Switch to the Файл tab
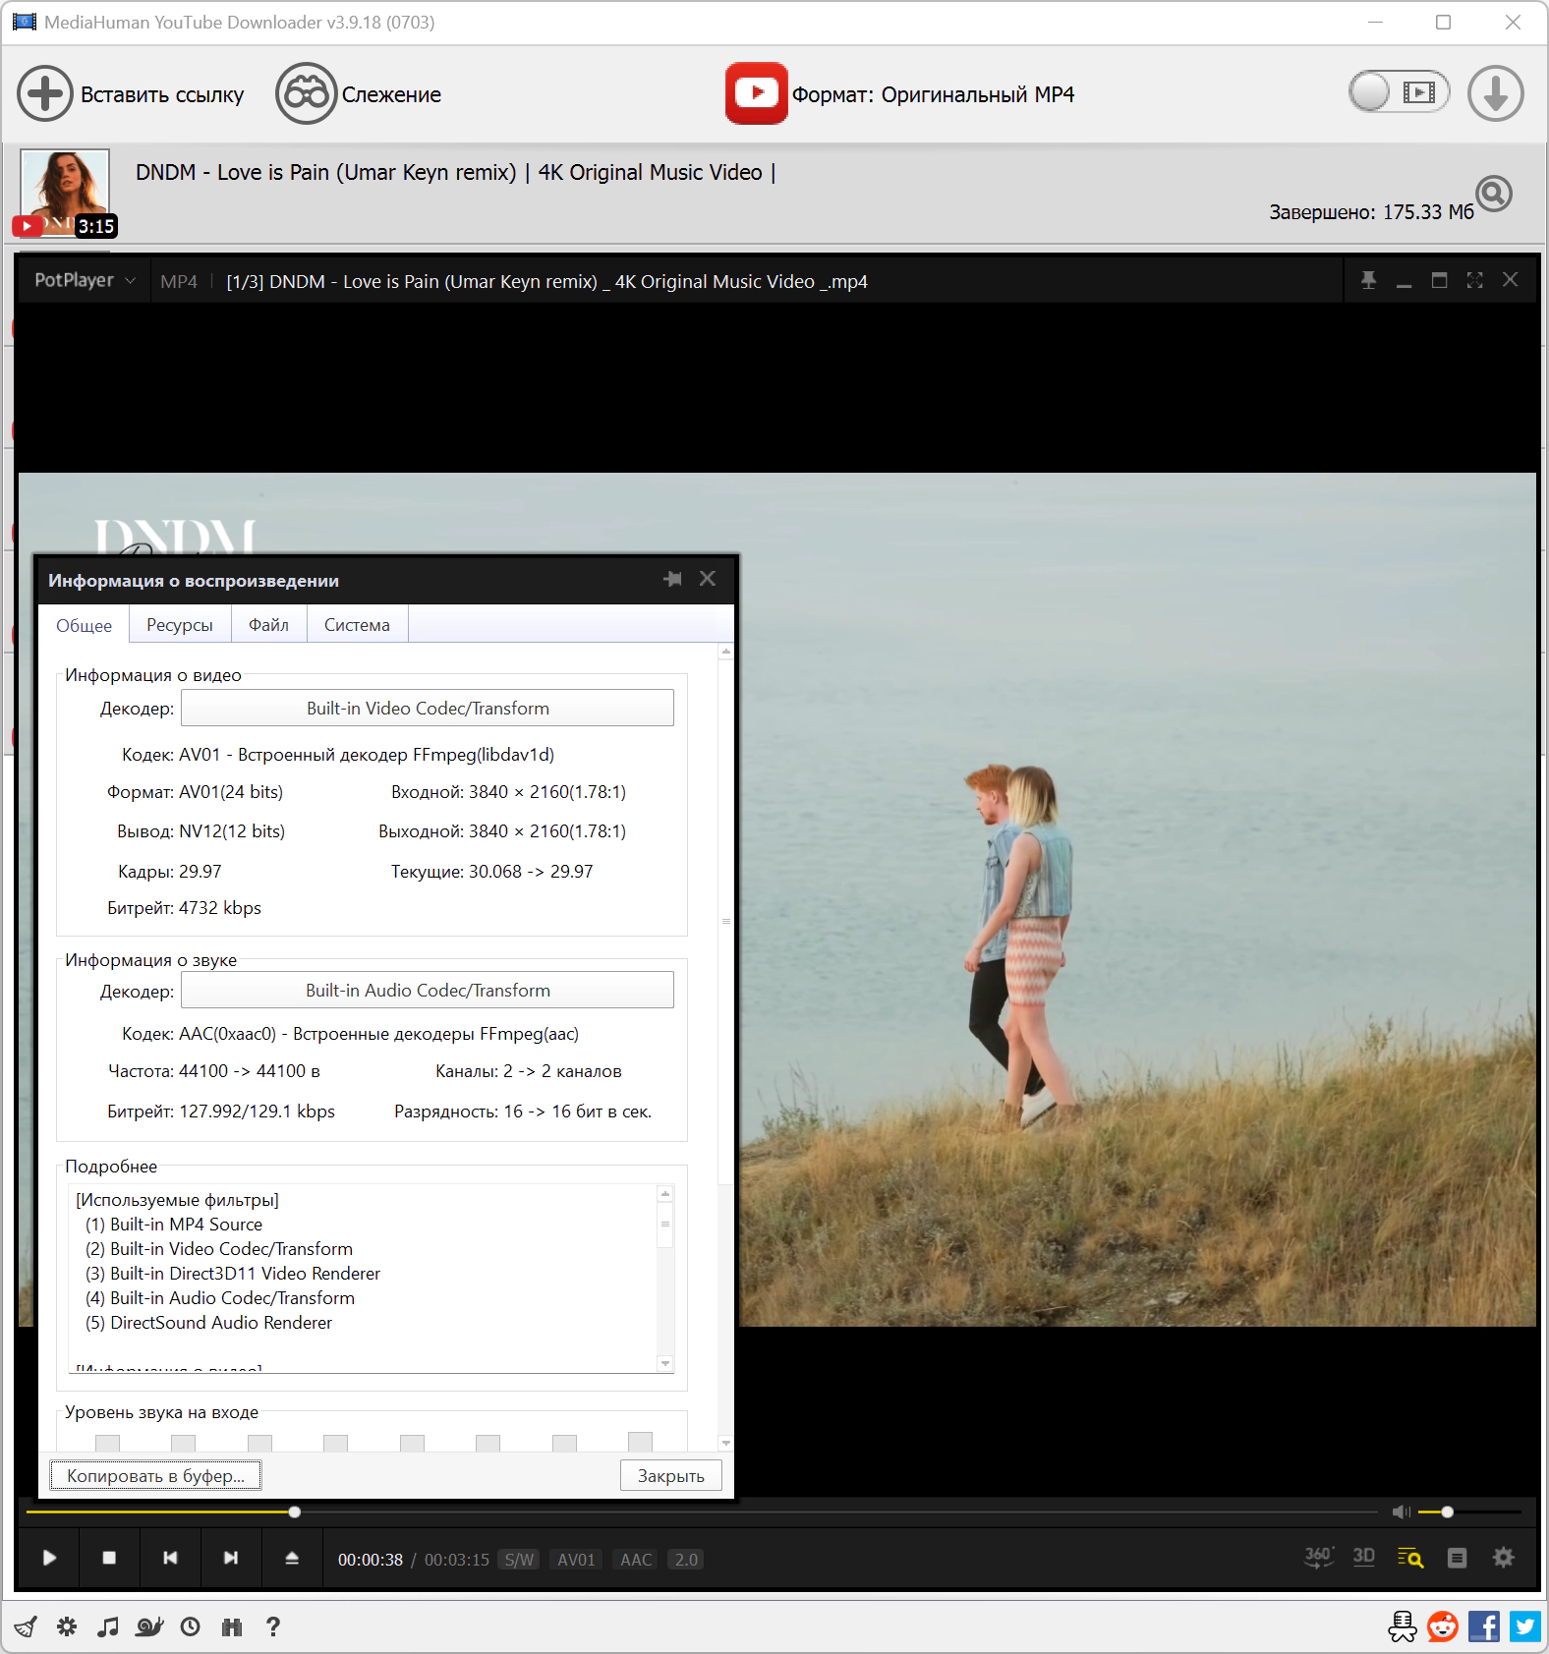This screenshot has width=1549, height=1654. (x=268, y=625)
